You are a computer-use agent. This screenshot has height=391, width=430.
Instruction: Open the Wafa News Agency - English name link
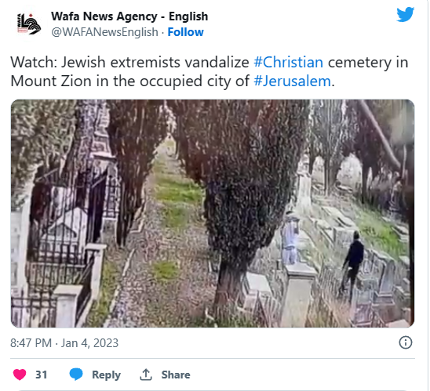(x=129, y=16)
